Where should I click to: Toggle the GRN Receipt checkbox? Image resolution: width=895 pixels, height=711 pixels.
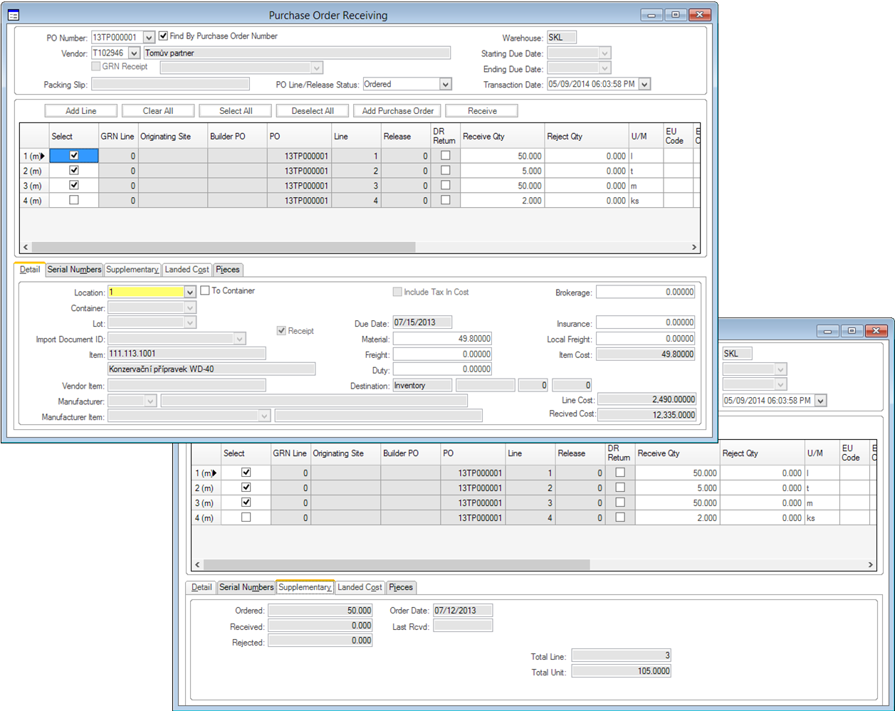[96, 66]
